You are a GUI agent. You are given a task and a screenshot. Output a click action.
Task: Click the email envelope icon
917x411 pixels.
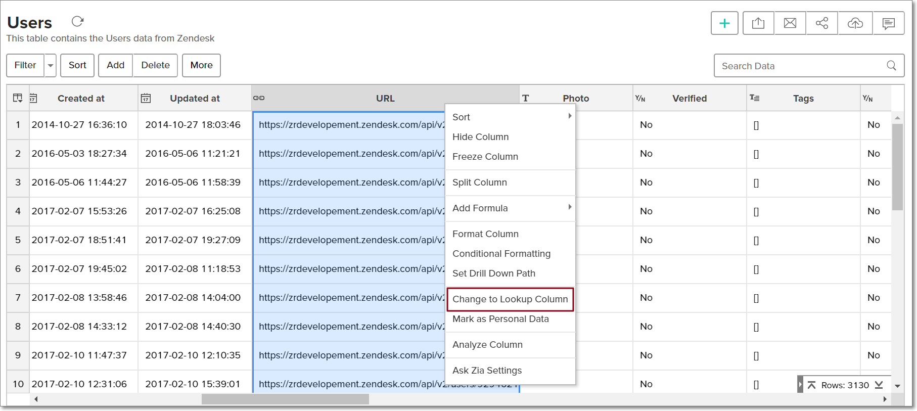(x=790, y=23)
